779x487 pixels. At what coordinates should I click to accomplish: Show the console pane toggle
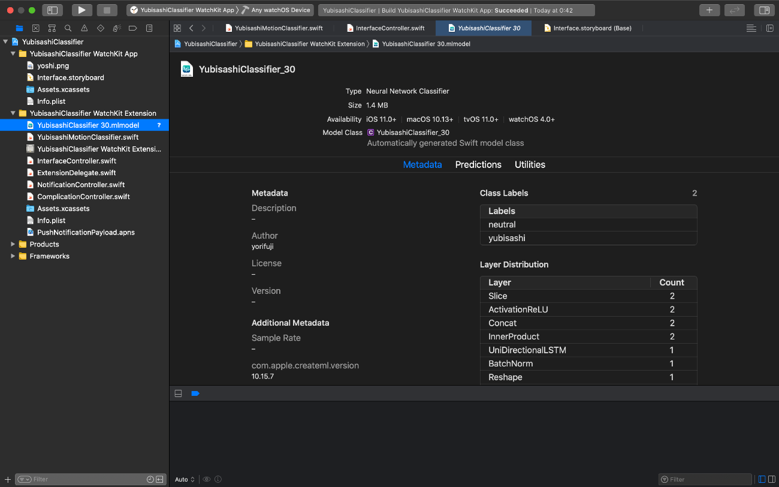[x=771, y=479]
